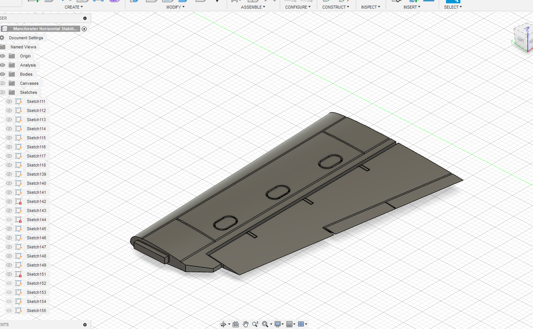Open the INSPECT menu
This screenshot has width=533, height=329.
(x=370, y=7)
